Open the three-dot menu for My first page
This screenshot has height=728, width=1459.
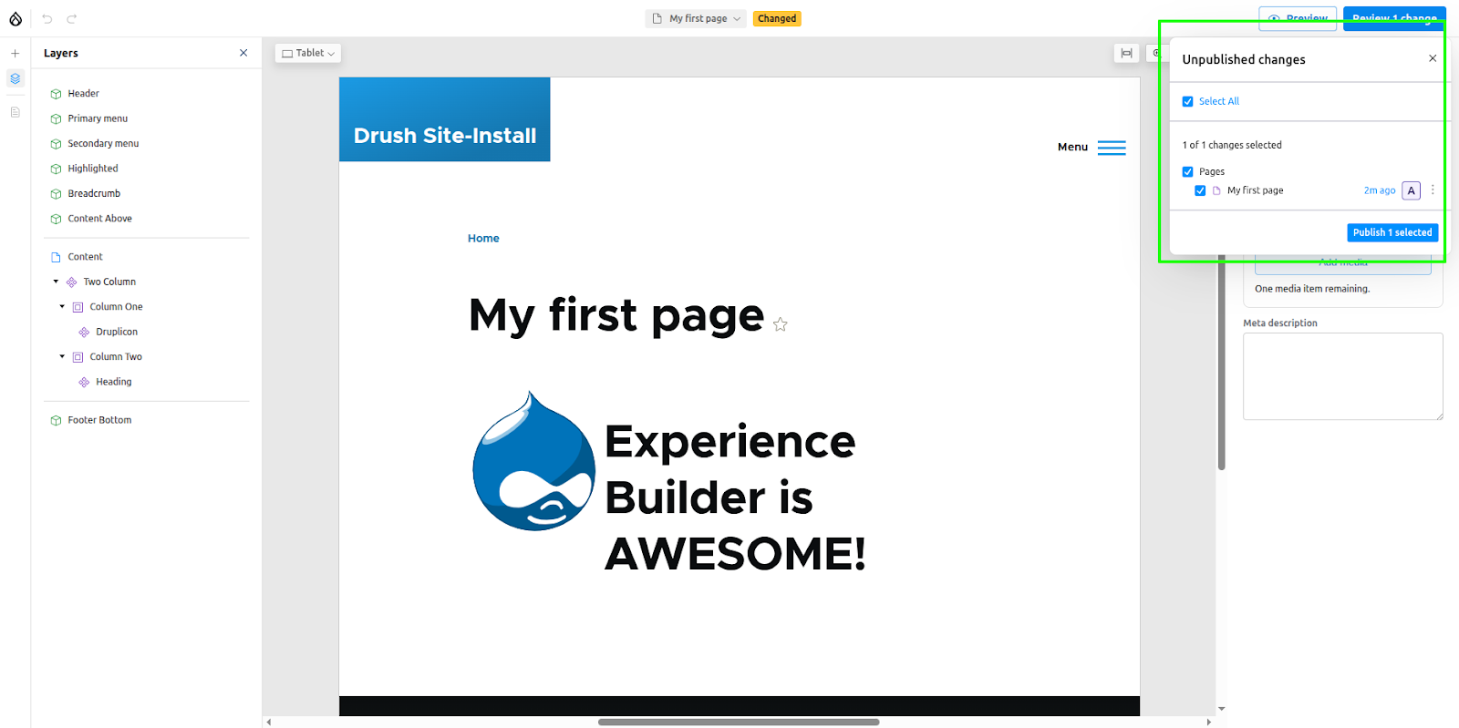point(1433,190)
